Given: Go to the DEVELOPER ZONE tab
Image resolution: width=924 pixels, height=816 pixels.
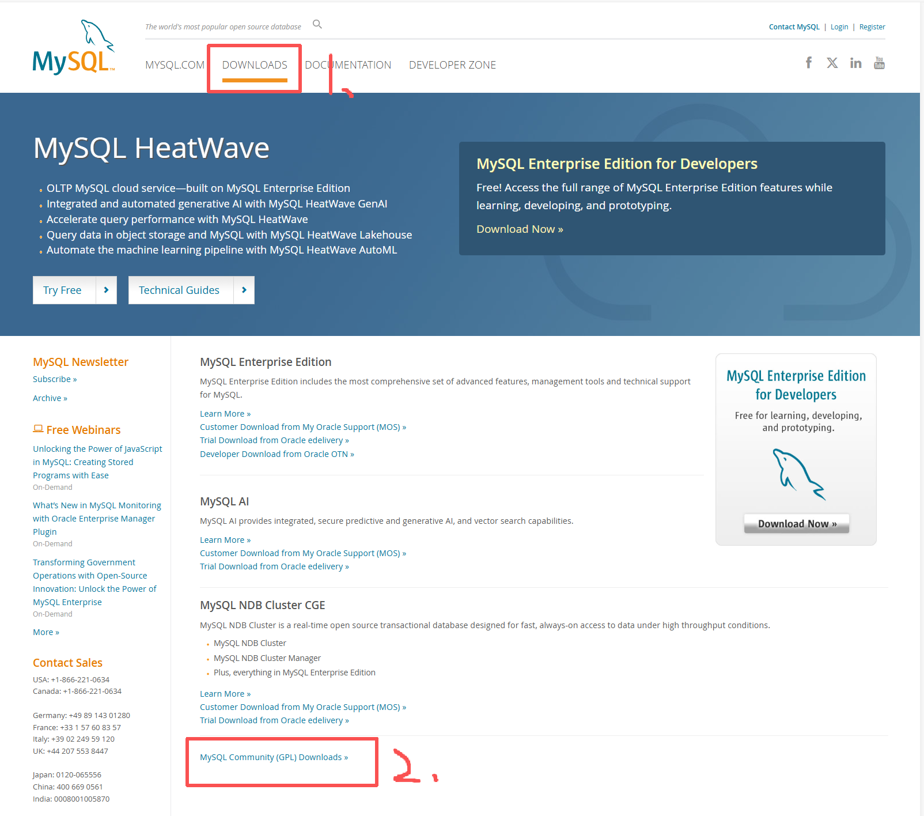Looking at the screenshot, I should click(x=452, y=65).
